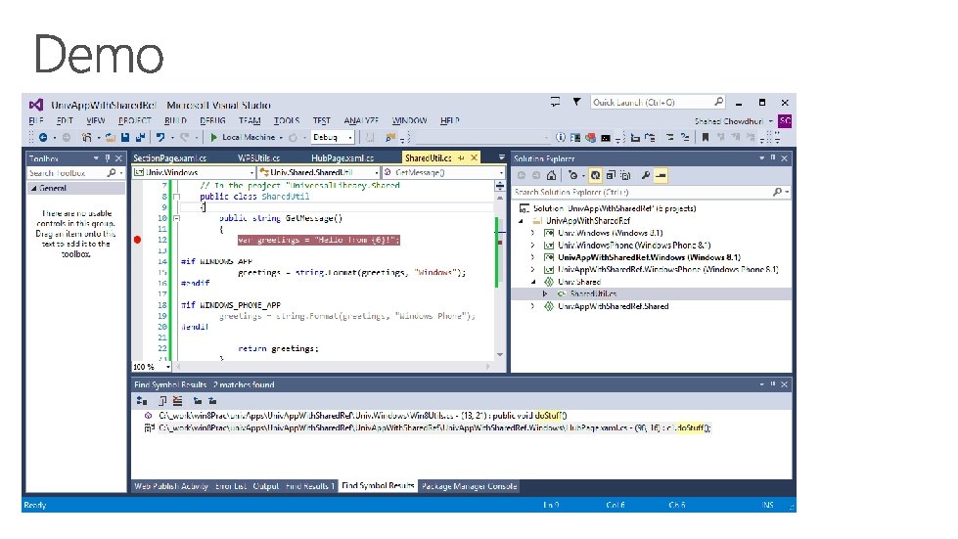Click the notifications flag icon in title bar
Image resolution: width=958 pixels, height=539 pixels.
point(576,102)
